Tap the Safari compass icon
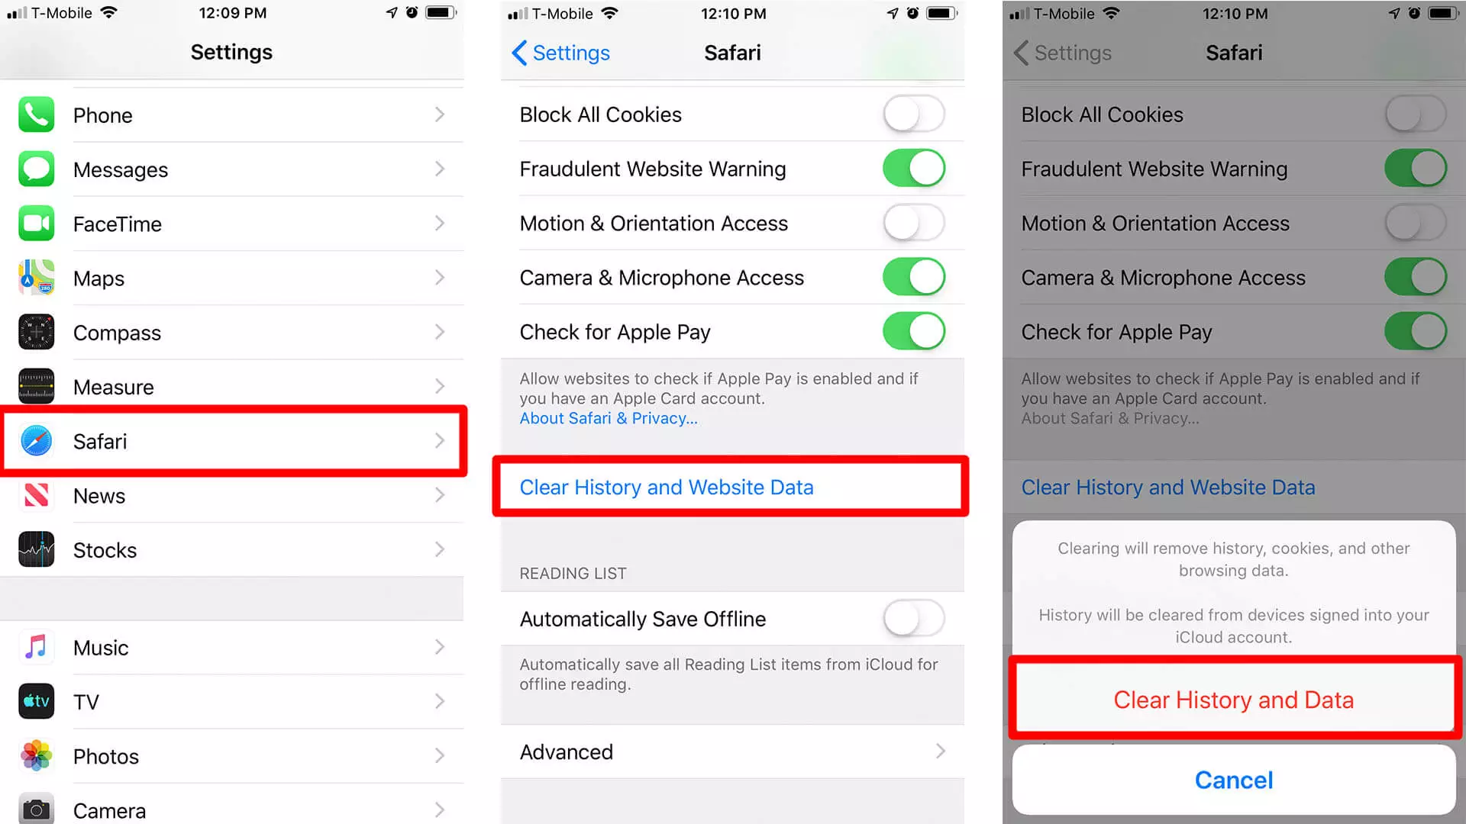Viewport: 1466px width, 824px height. point(36,441)
